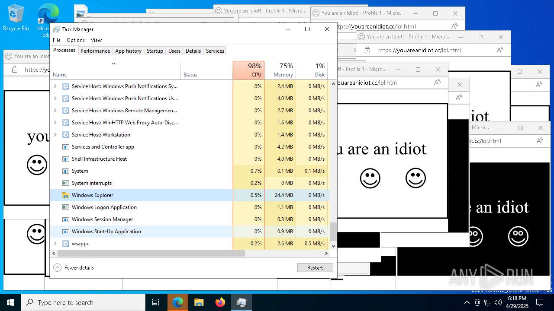554x311 pixels.
Task: Expand Service Host: WinHTTP Web Proxy row
Action: (x=55, y=123)
